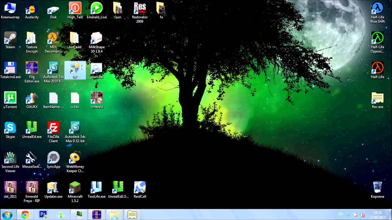Open the Windows Start menu orb
The width and height of the screenshot is (392, 220).
(7, 215)
